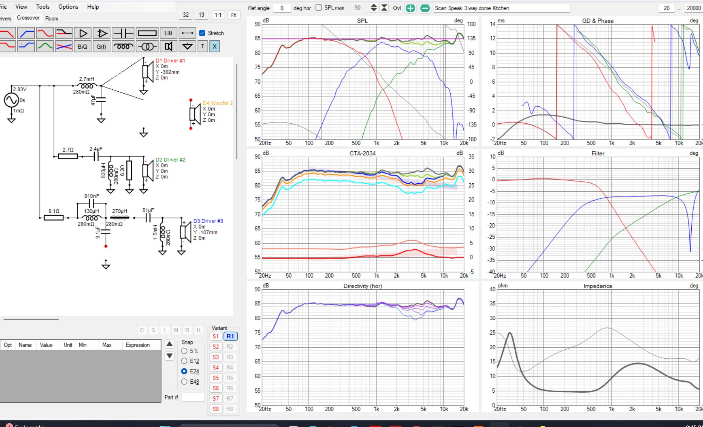
Task: Add overlay with green plus button
Action: 410,8
